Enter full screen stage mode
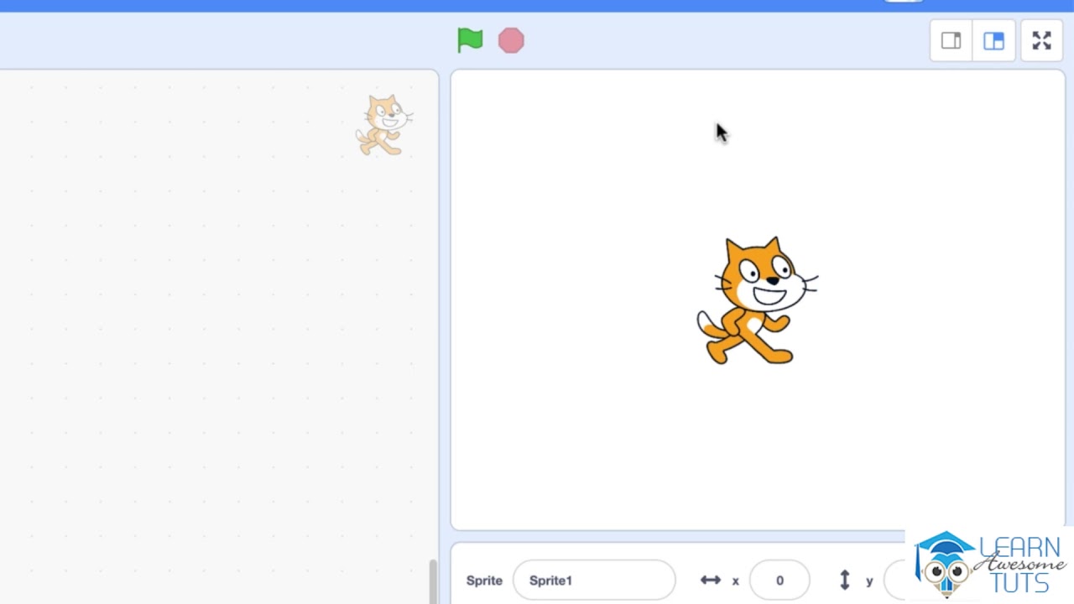This screenshot has width=1074, height=604. point(1041,41)
